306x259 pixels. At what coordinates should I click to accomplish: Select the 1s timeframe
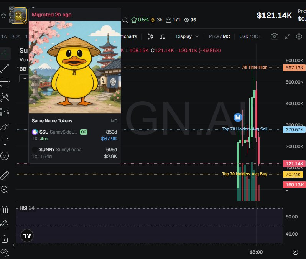coord(4,36)
